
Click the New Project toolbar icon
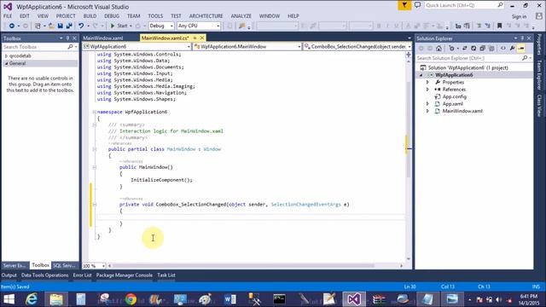pyautogui.click(x=38, y=26)
